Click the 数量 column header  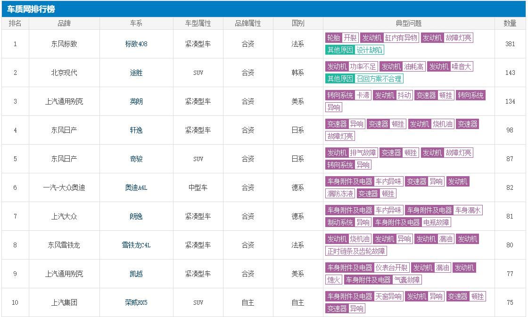510,23
